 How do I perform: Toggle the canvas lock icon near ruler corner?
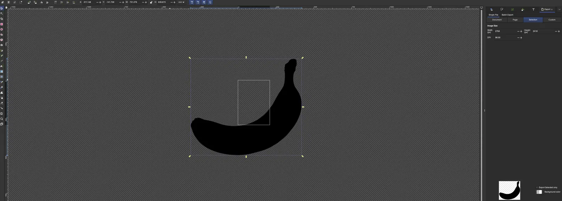click(x=6, y=7)
